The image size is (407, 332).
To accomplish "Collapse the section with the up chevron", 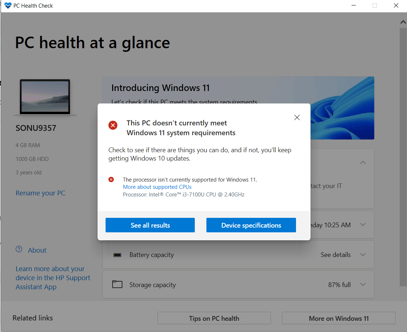I will pos(363,163).
